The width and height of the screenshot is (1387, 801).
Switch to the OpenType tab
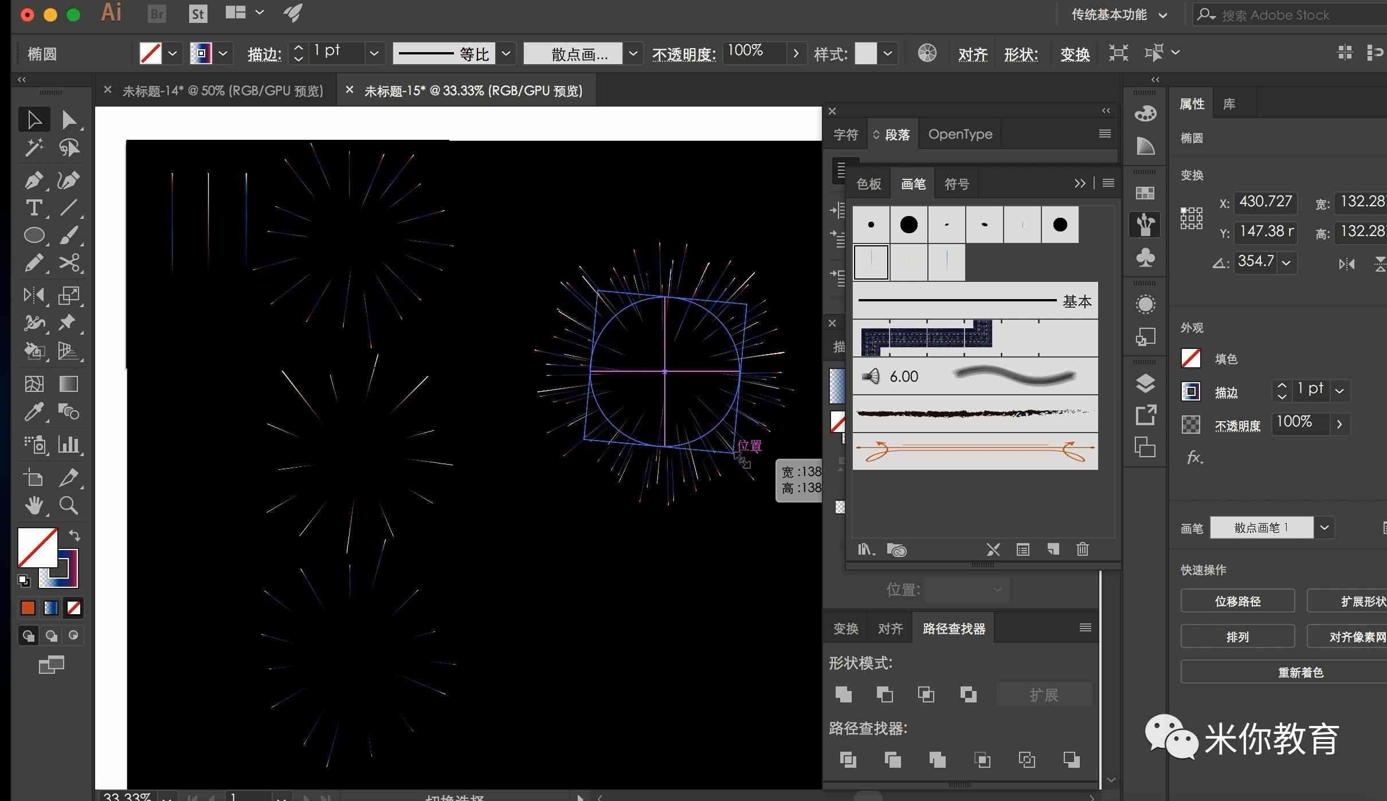pyautogui.click(x=959, y=132)
